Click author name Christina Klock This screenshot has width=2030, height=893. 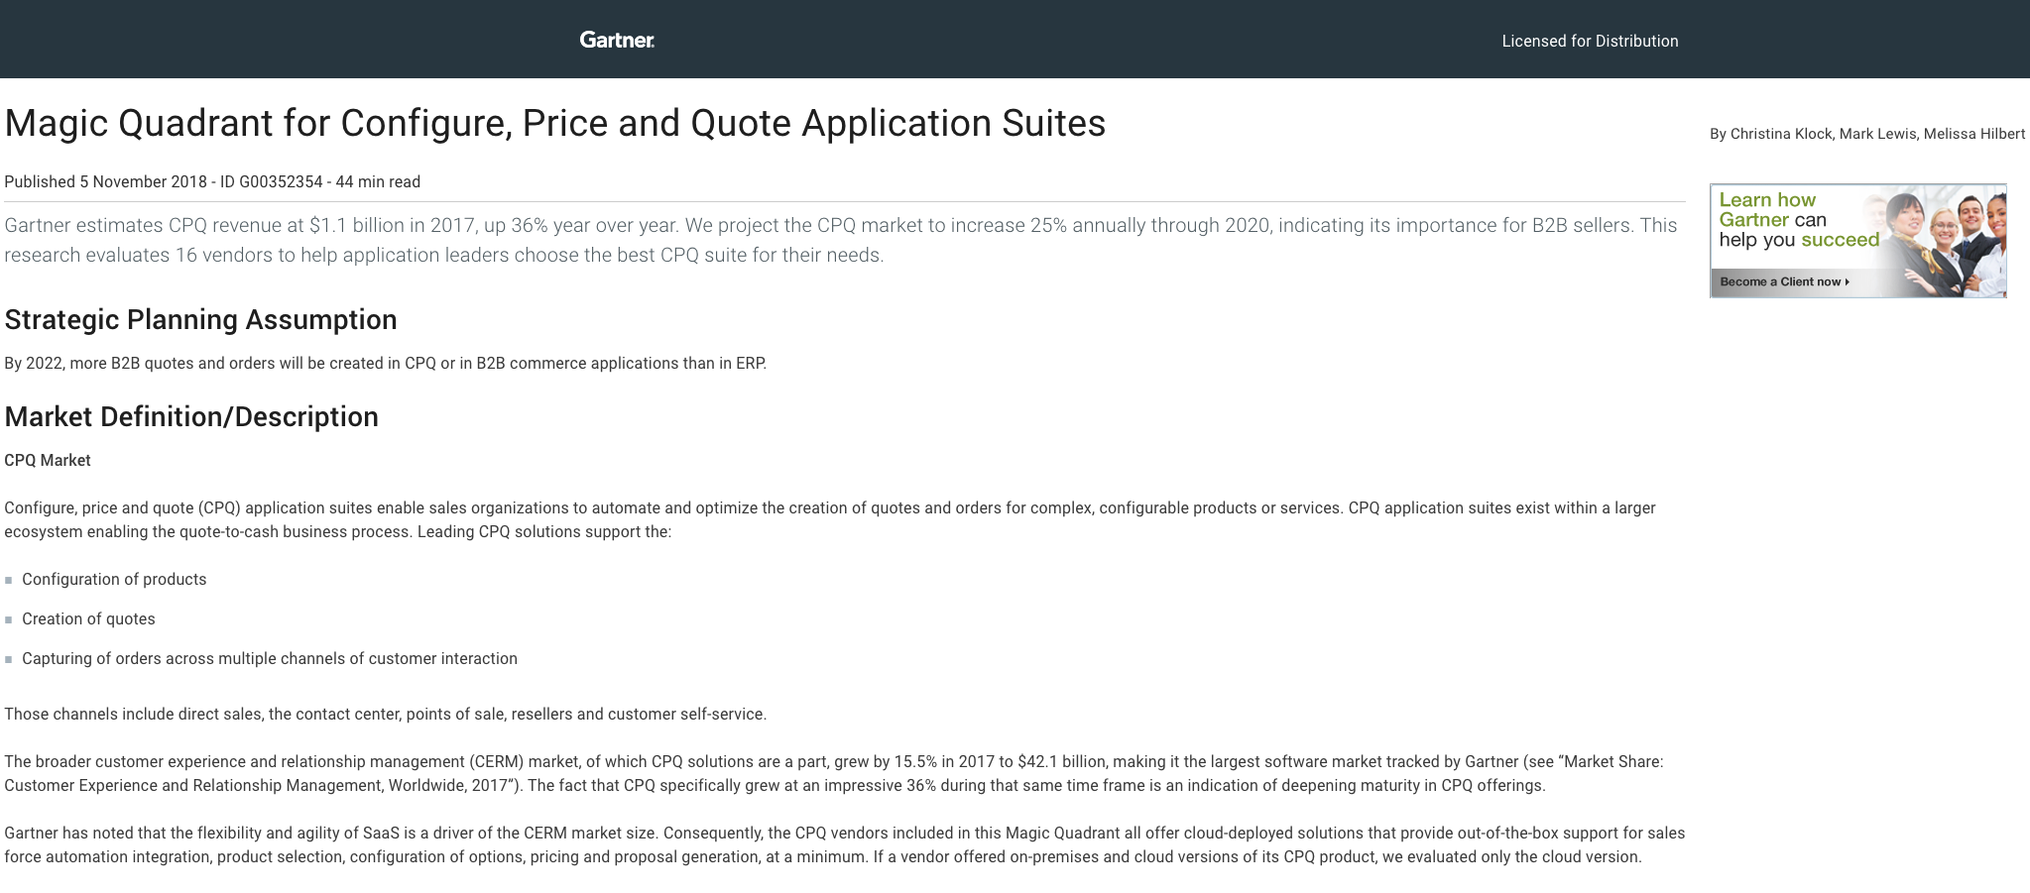pyautogui.click(x=1781, y=134)
